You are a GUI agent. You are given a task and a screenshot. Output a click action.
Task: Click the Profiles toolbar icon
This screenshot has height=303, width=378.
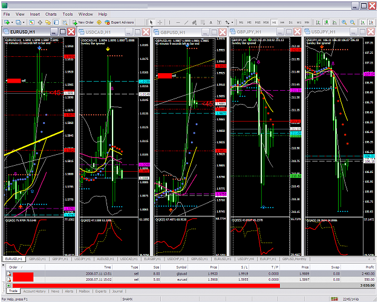(x=18, y=22)
